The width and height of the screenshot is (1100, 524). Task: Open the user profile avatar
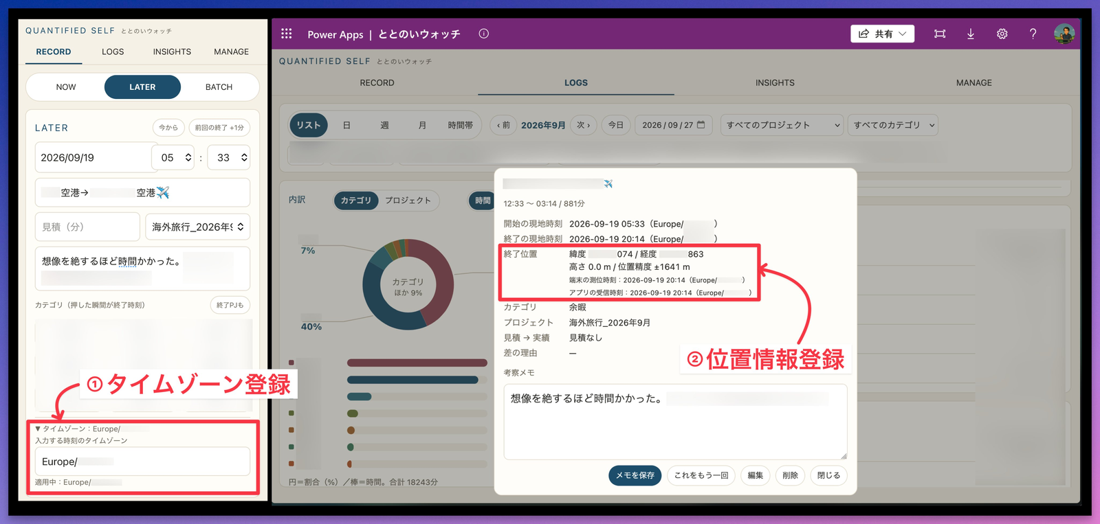click(1064, 34)
